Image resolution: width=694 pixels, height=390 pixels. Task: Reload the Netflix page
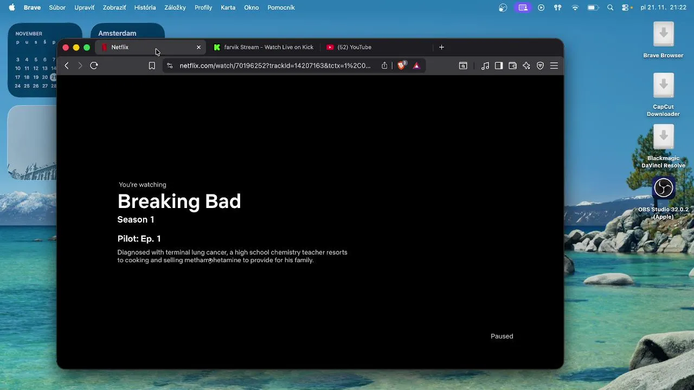click(94, 66)
